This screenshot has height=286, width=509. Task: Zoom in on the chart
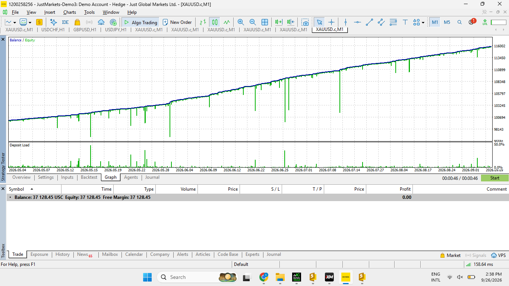tap(241, 22)
